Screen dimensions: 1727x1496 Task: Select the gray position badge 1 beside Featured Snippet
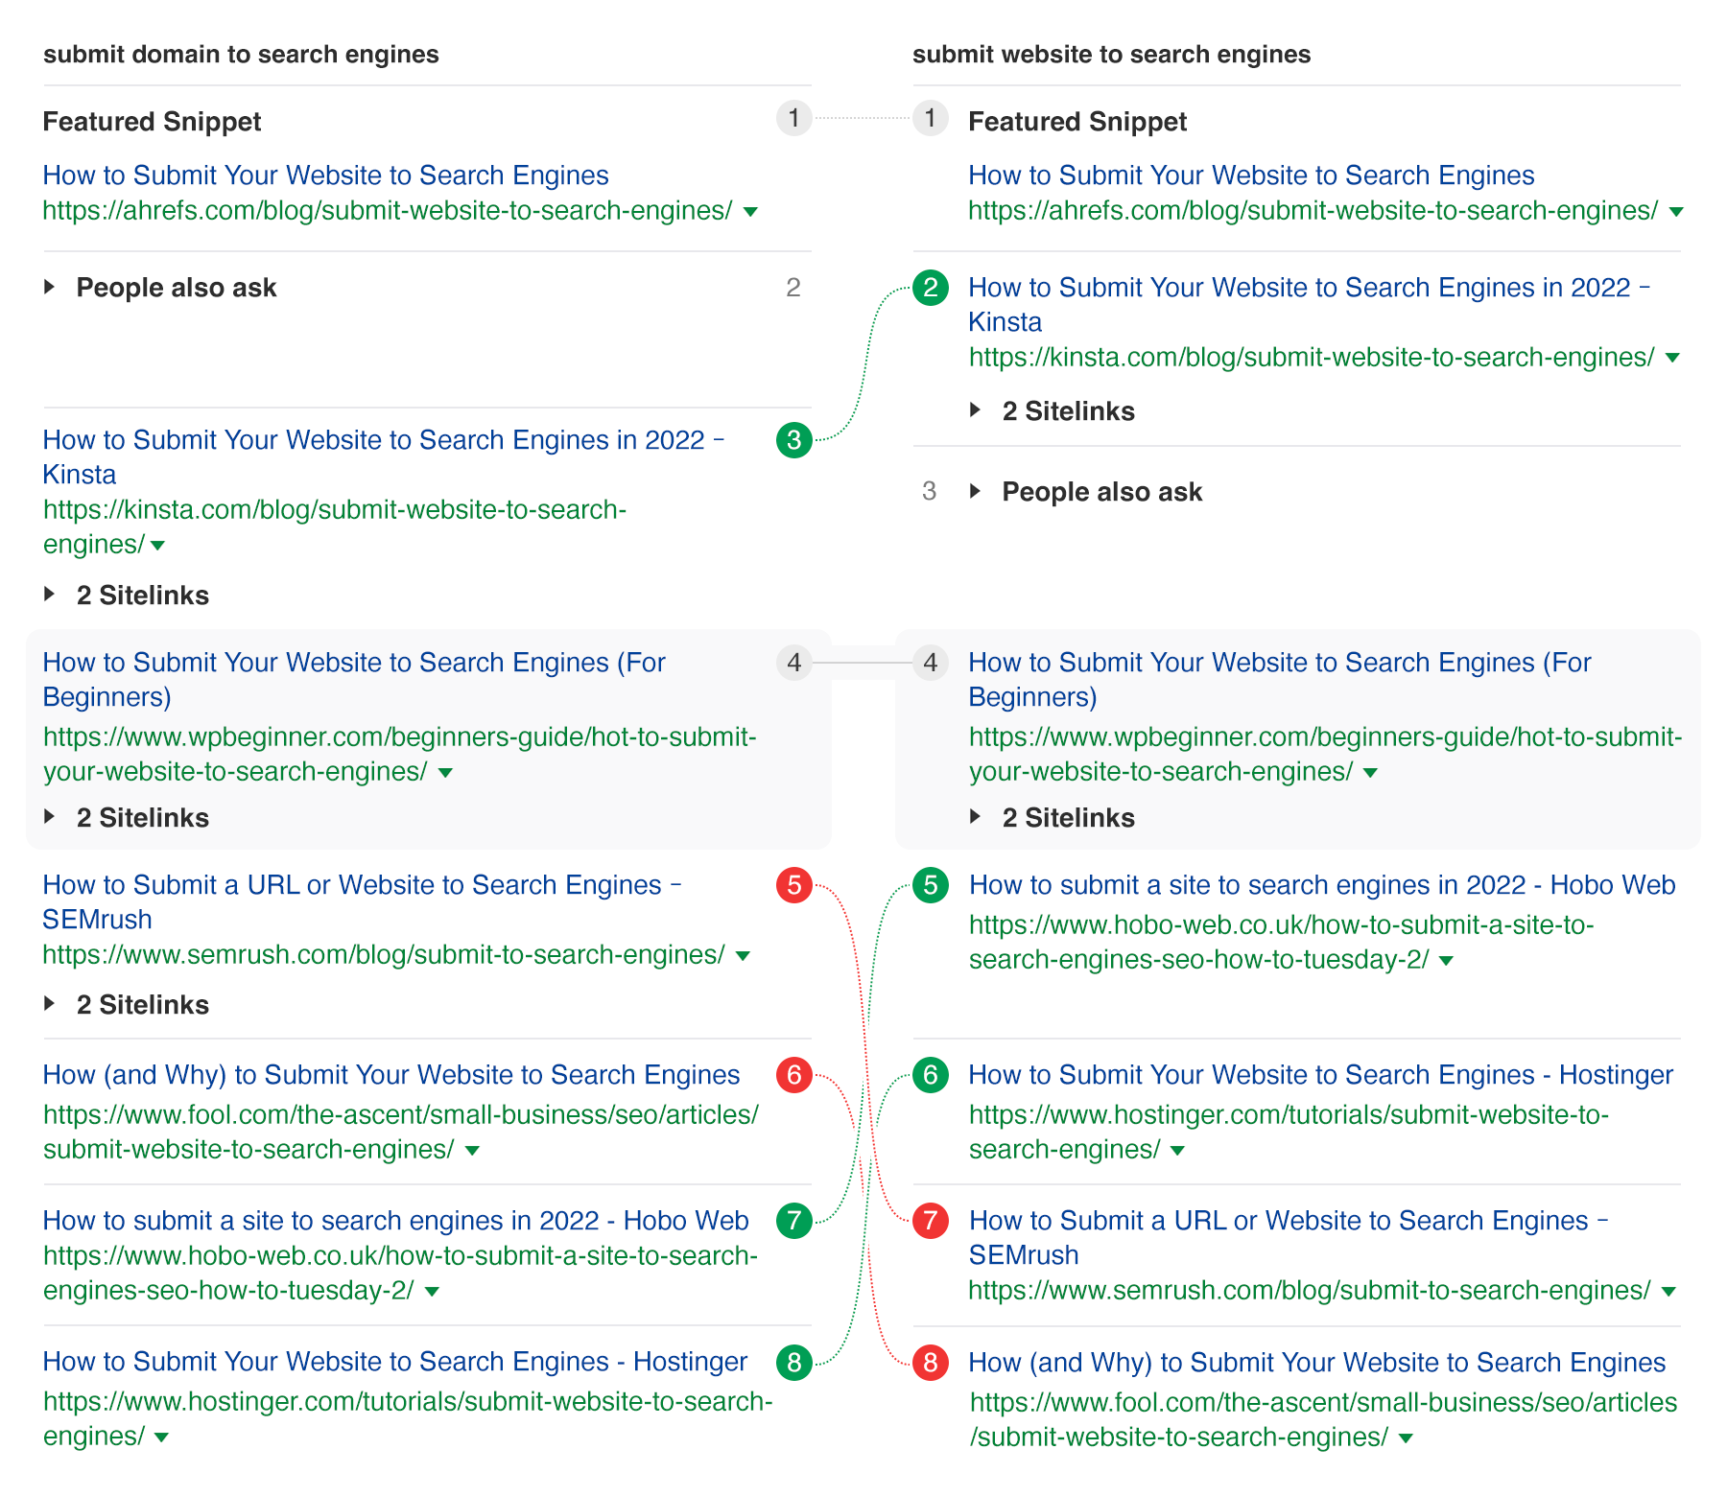pyautogui.click(x=793, y=121)
